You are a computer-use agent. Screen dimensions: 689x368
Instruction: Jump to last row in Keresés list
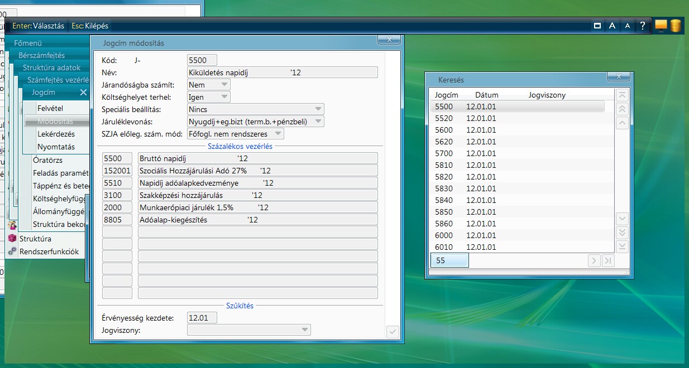623,246
